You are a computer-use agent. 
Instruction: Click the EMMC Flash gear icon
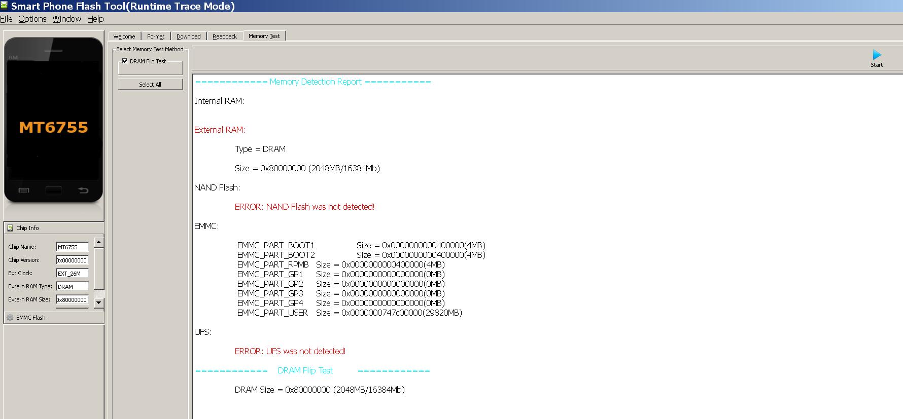tap(10, 318)
